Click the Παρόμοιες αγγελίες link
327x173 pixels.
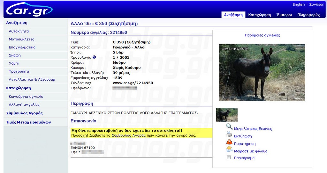262,35
